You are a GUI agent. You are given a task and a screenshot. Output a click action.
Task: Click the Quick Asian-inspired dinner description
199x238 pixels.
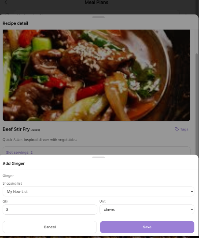pos(40,140)
